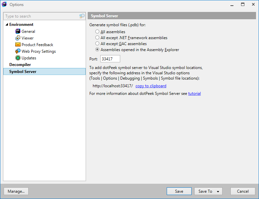259x199 pixels.
Task: Open the General settings page
Action: coord(28,32)
